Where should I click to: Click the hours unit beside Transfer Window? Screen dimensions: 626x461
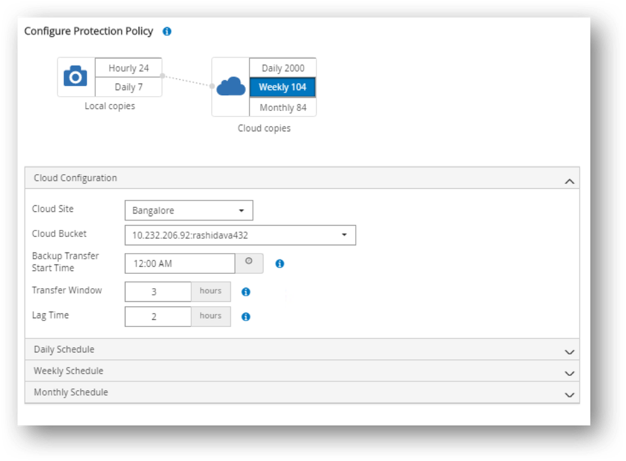click(211, 291)
